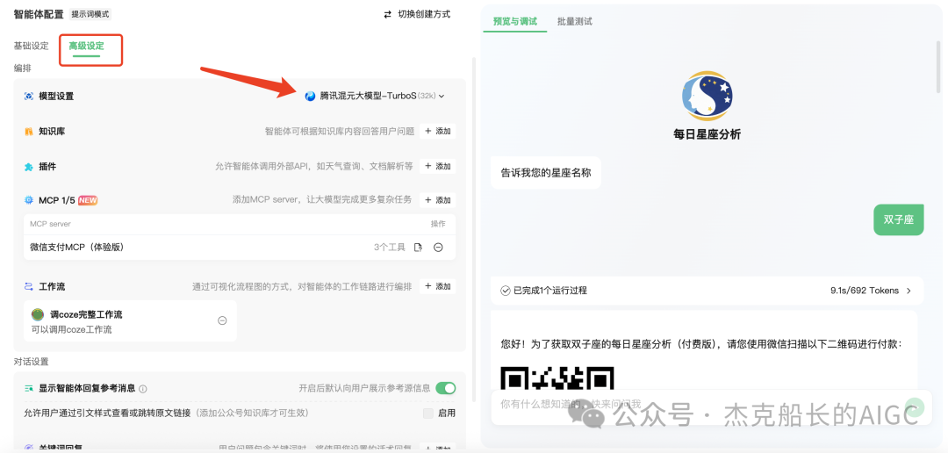Click the 知识库 book icon
Screen dimensions: 948x453
click(x=28, y=131)
